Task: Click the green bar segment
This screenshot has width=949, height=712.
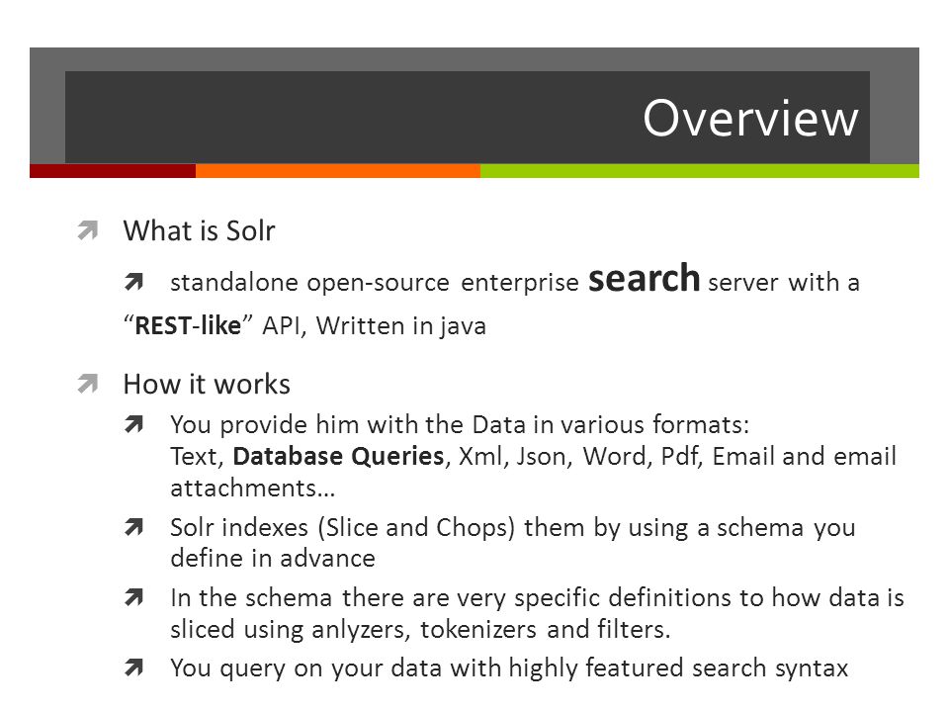Action: [x=700, y=171]
